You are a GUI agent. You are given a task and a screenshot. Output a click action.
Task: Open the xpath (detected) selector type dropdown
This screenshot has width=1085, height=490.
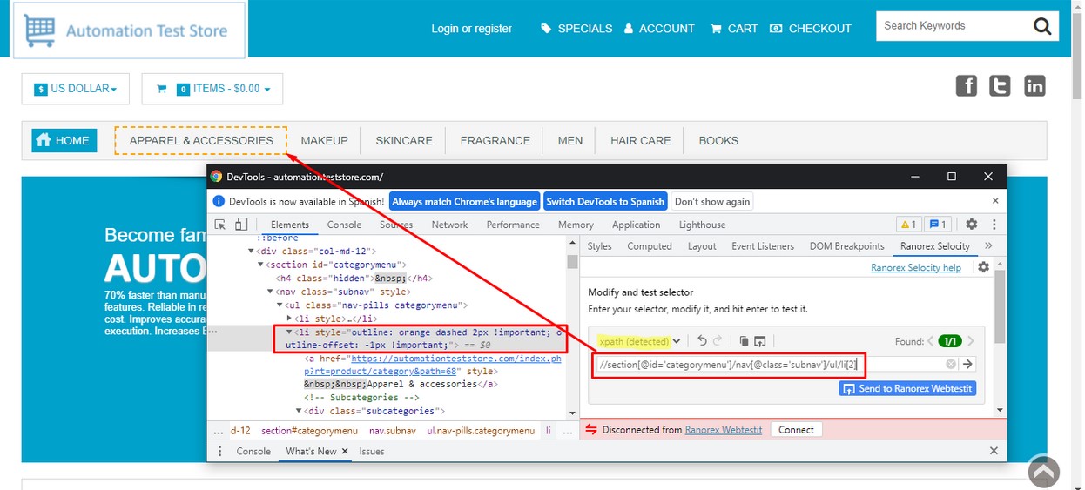pyautogui.click(x=640, y=341)
